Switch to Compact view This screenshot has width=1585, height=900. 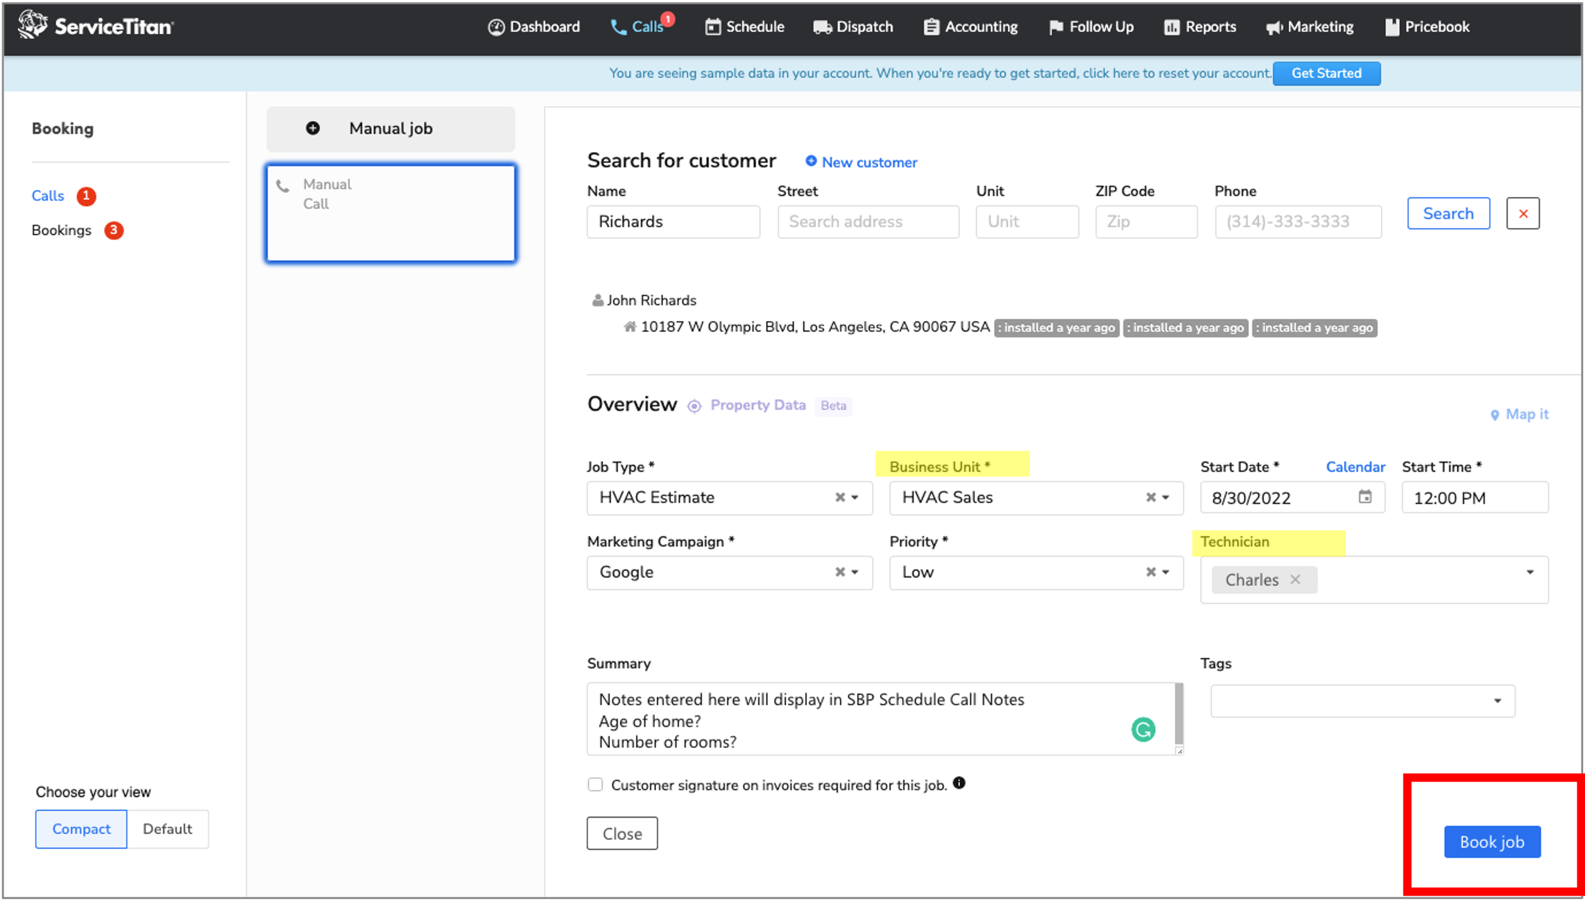[x=81, y=829]
